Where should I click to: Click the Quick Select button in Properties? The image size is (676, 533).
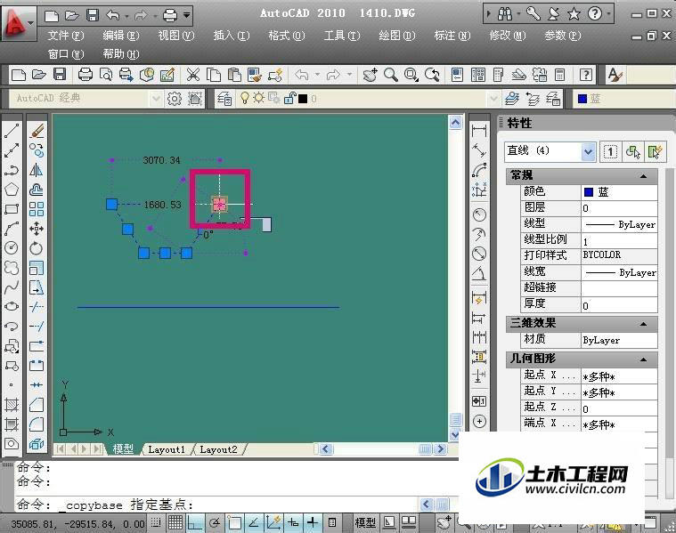(655, 151)
